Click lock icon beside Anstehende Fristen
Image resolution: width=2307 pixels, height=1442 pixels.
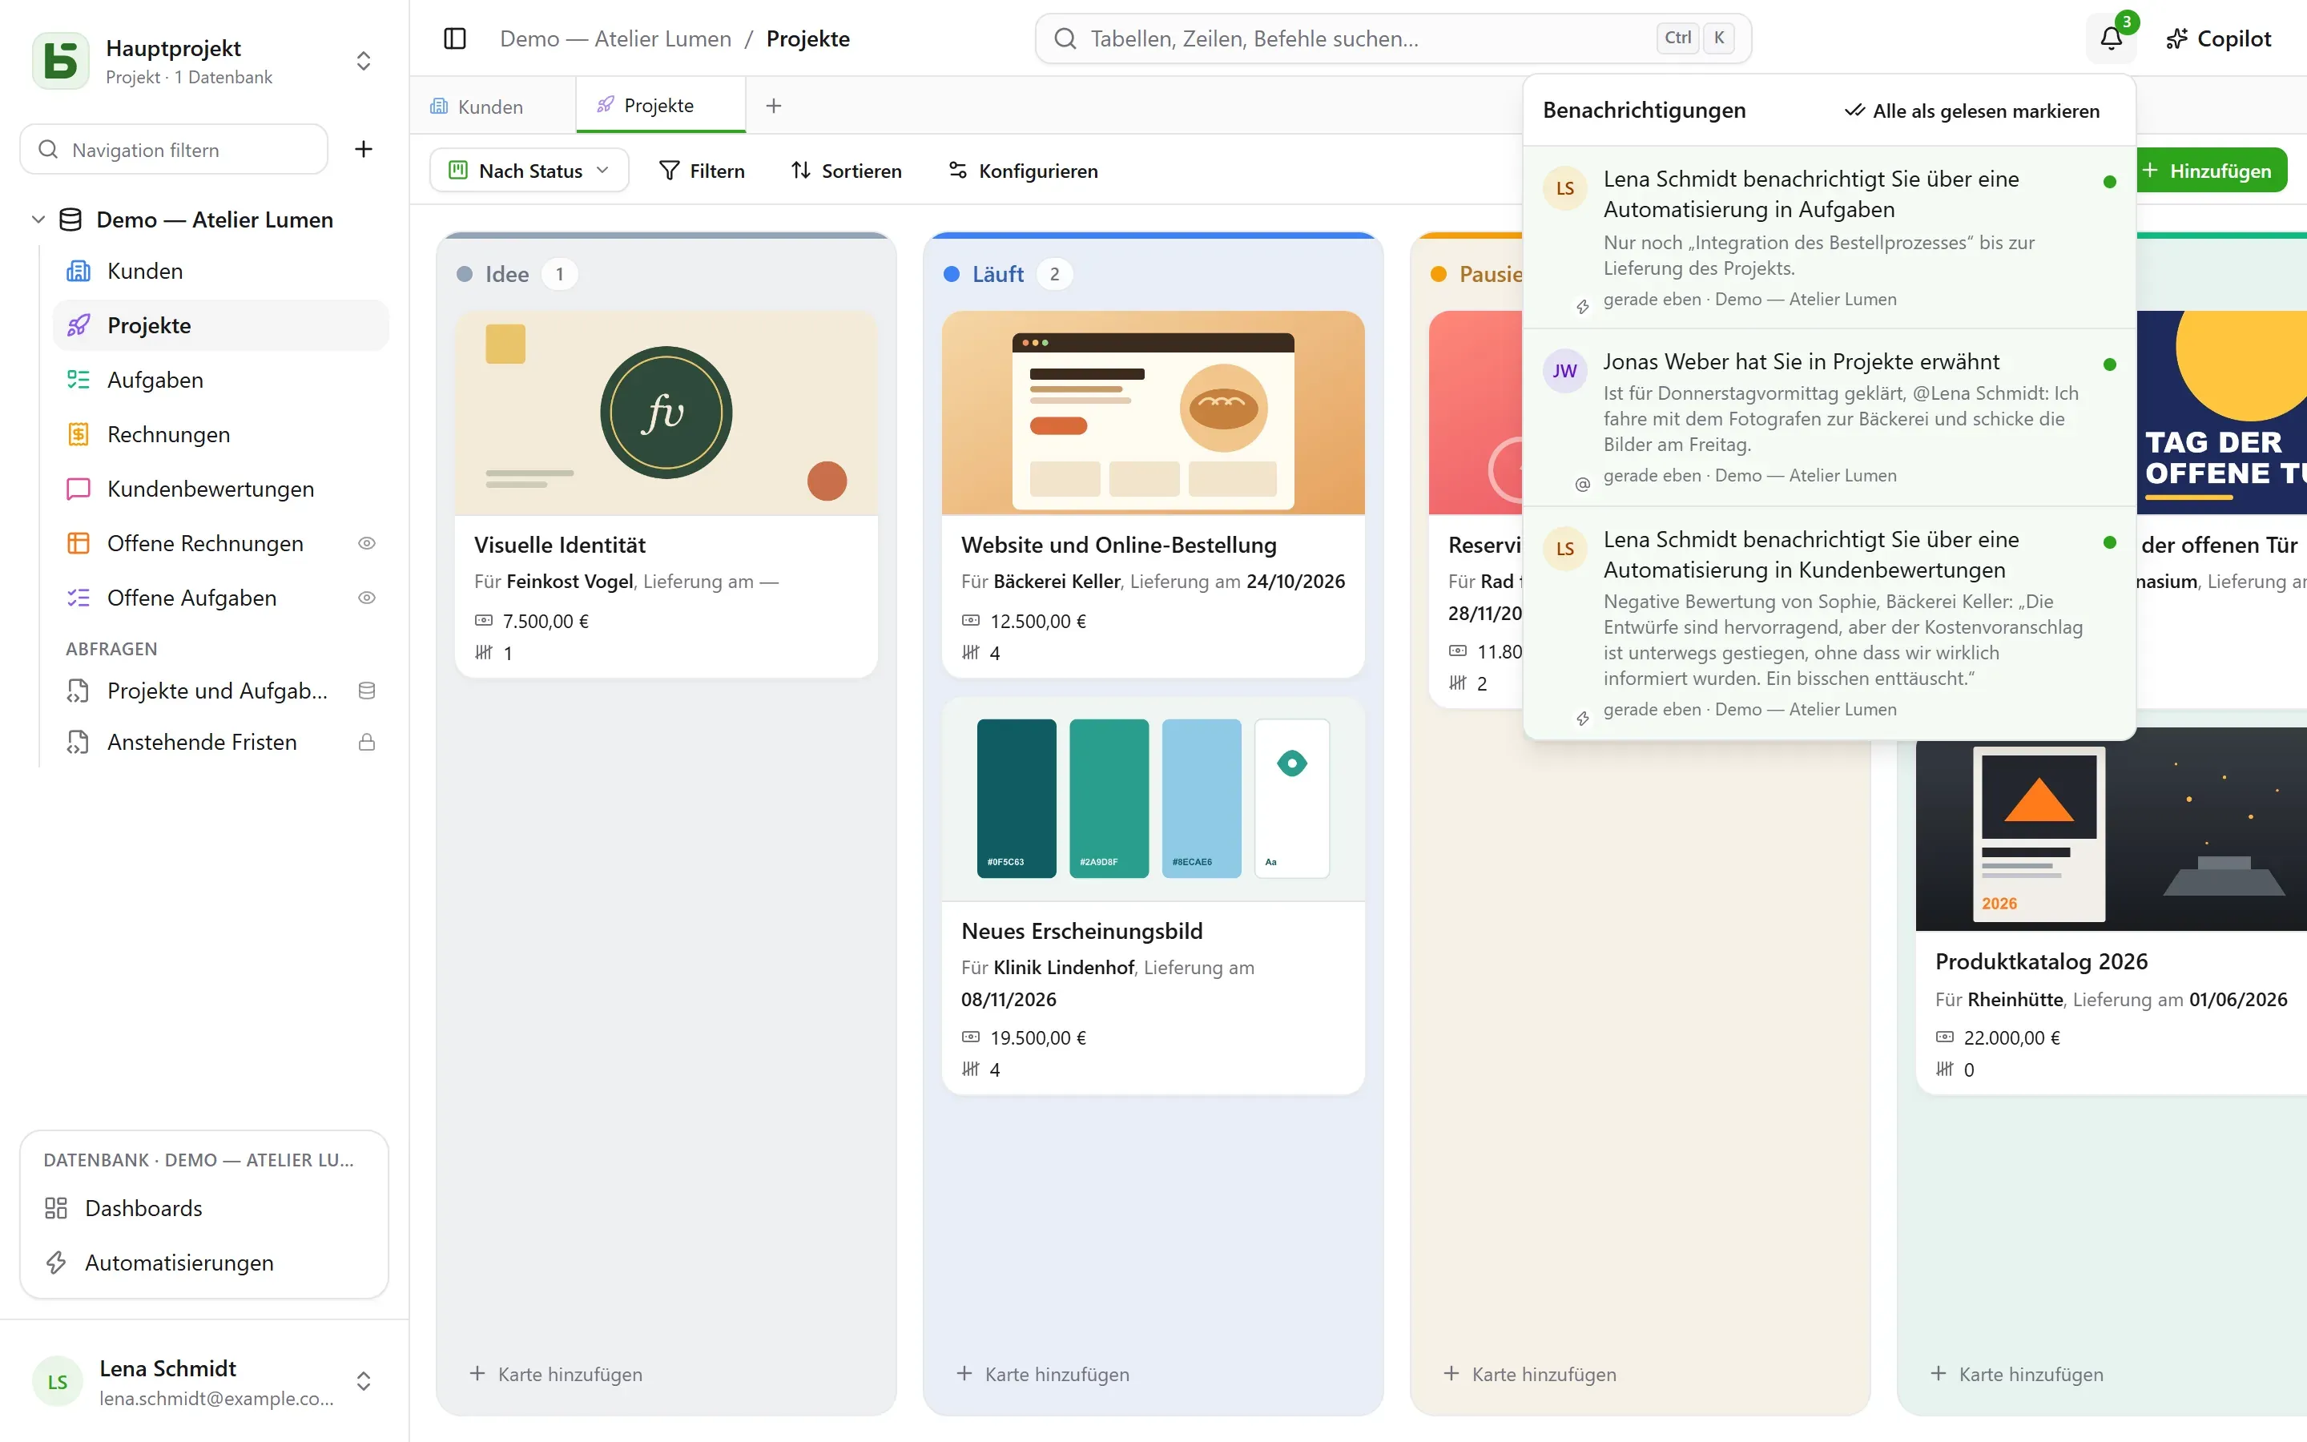366,742
